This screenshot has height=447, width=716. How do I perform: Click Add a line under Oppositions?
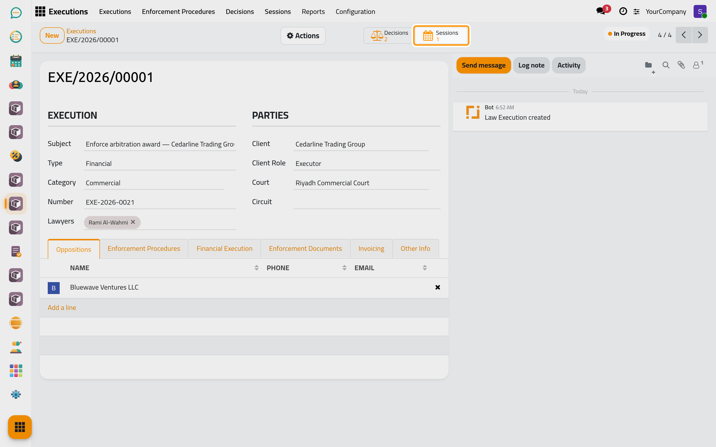[x=62, y=308]
